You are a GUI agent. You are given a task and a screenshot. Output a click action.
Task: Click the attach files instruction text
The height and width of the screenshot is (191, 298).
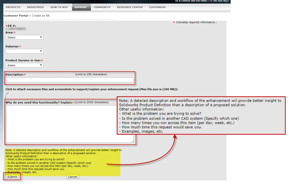click(x=92, y=89)
